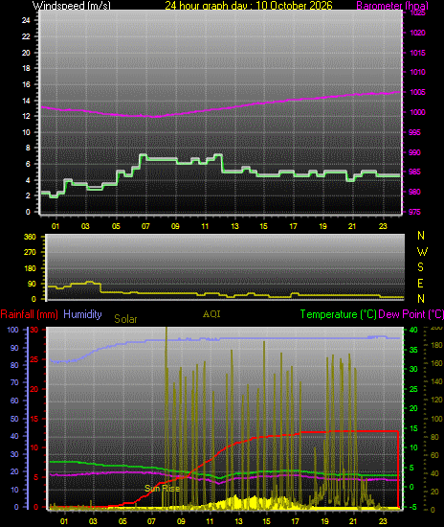Click hour label 21 under bottom graph
The image size is (444, 527).
(x=353, y=521)
